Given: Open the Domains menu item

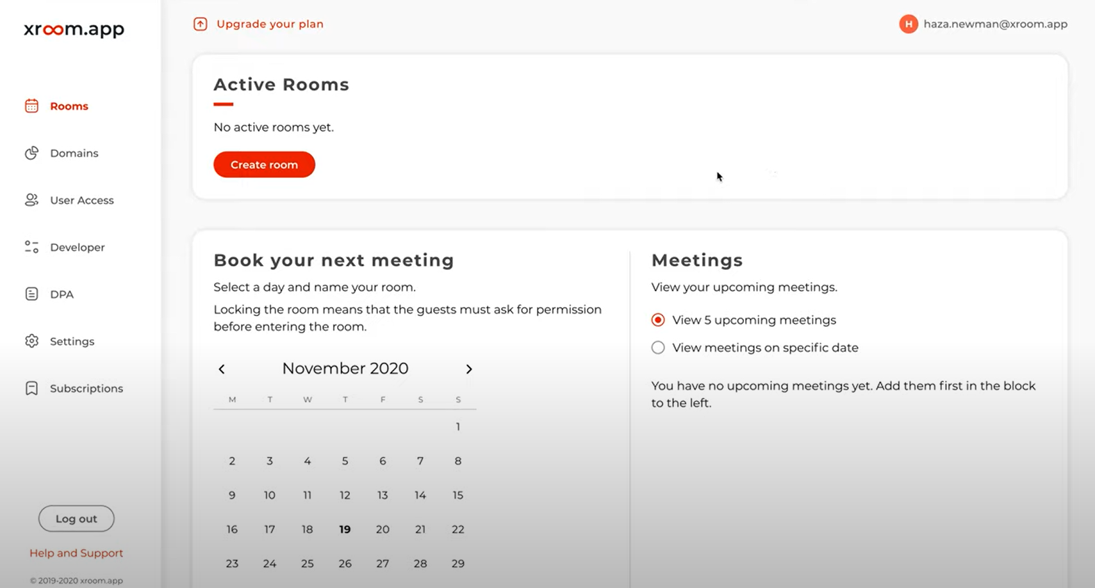Looking at the screenshot, I should pos(74,154).
